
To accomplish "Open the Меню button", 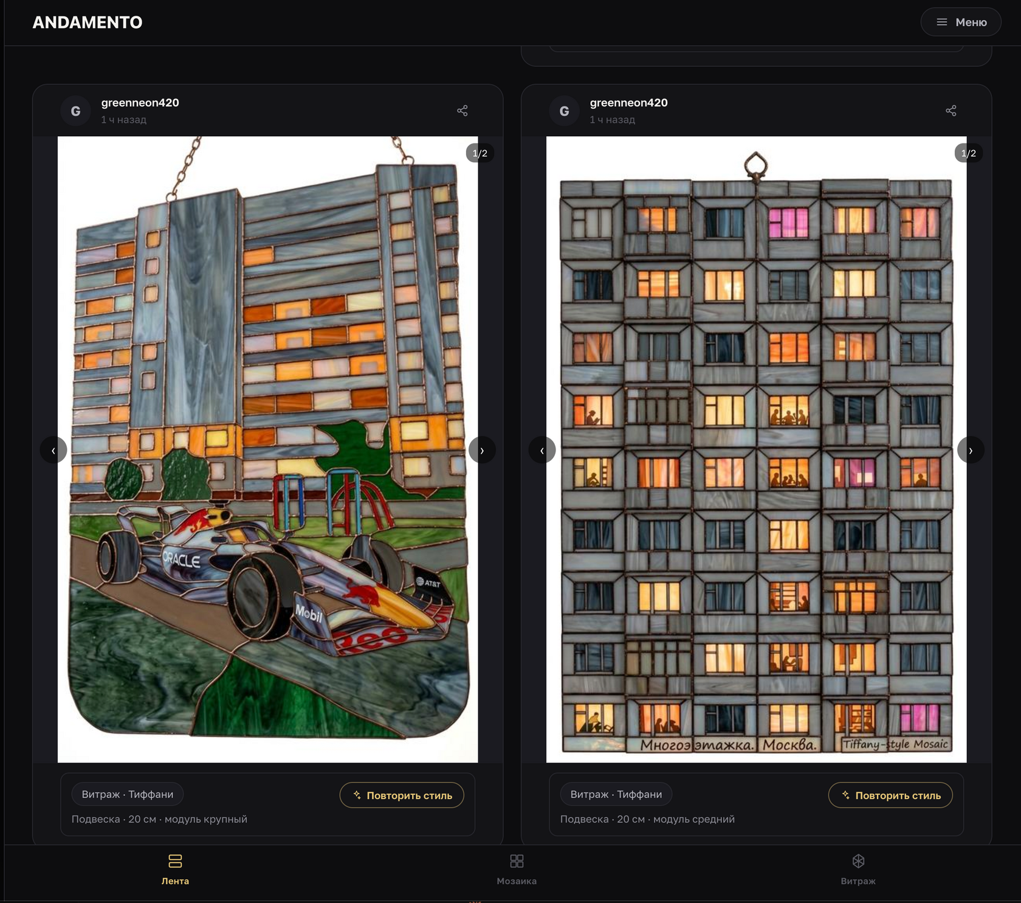I will (960, 22).
